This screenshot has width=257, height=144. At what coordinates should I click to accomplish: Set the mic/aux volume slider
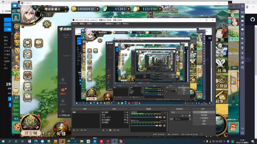tap(145, 125)
